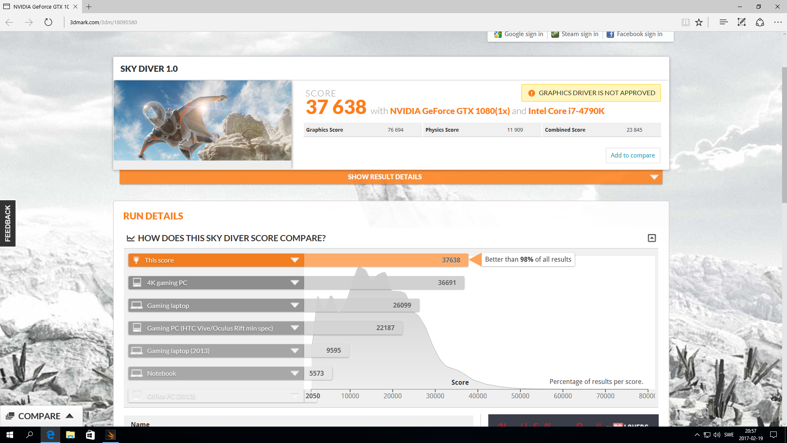Image resolution: width=787 pixels, height=443 pixels.
Task: Open Windows taskbar search
Action: pyautogui.click(x=30, y=435)
